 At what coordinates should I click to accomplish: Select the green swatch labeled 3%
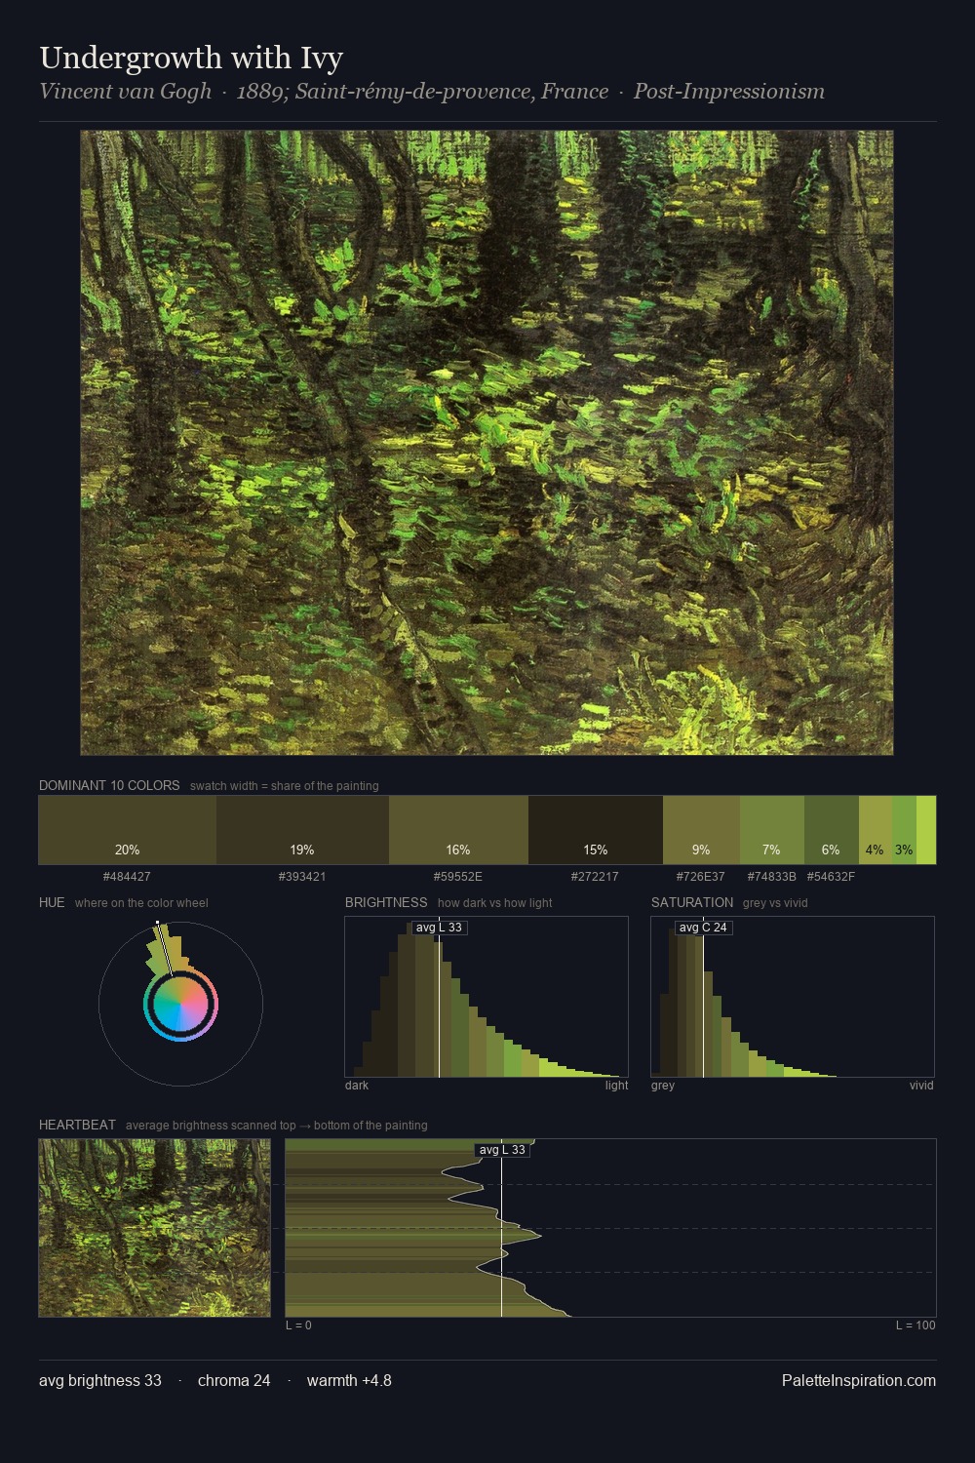click(904, 830)
